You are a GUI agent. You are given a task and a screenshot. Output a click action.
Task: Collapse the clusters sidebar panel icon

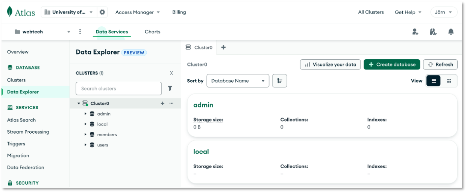[171, 73]
